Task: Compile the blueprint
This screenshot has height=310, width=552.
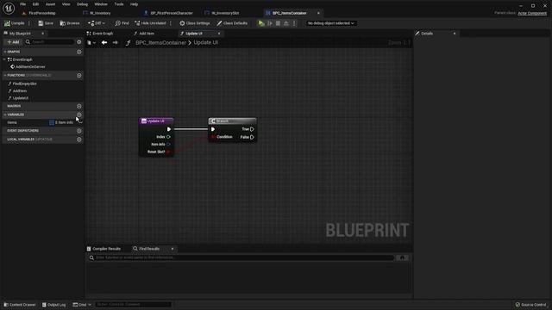Action: 15,23
